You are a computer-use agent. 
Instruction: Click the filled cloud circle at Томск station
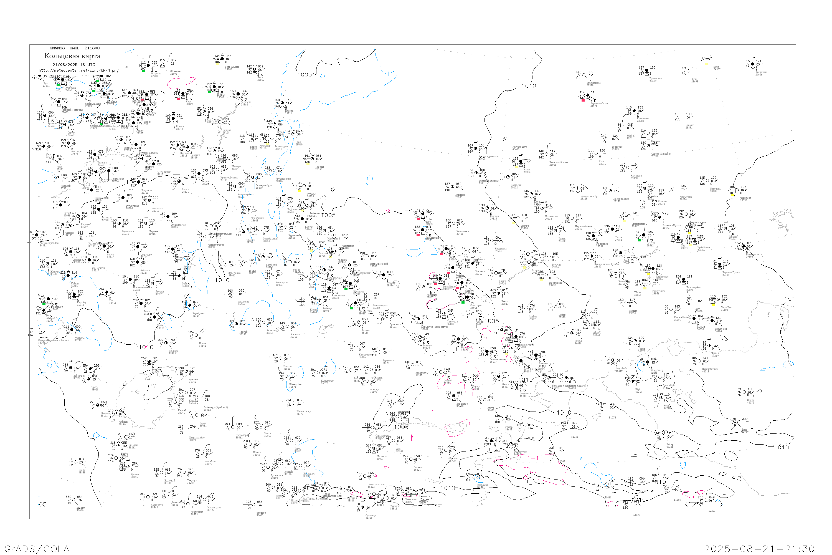coord(556,231)
